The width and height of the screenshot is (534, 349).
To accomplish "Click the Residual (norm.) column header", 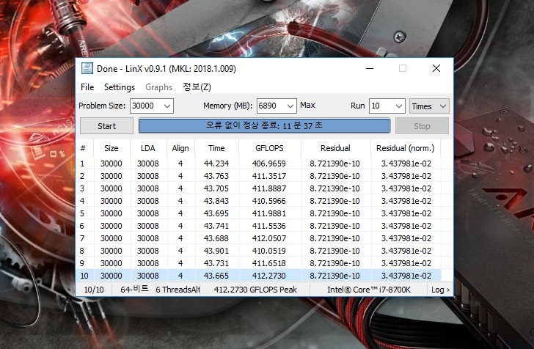I will click(x=405, y=148).
